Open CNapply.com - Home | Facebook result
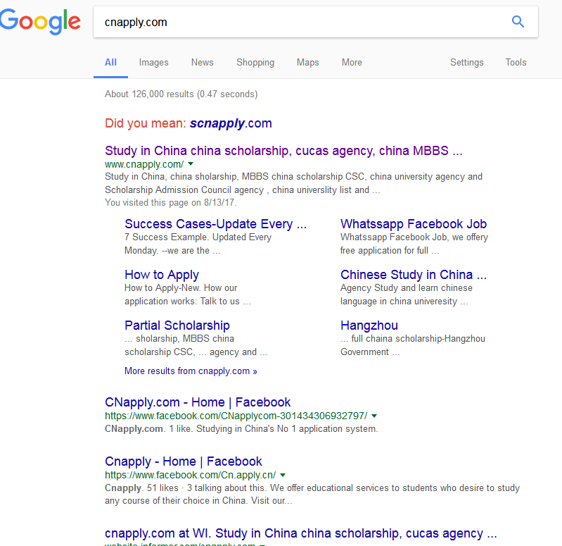The width and height of the screenshot is (562, 546). (x=198, y=402)
